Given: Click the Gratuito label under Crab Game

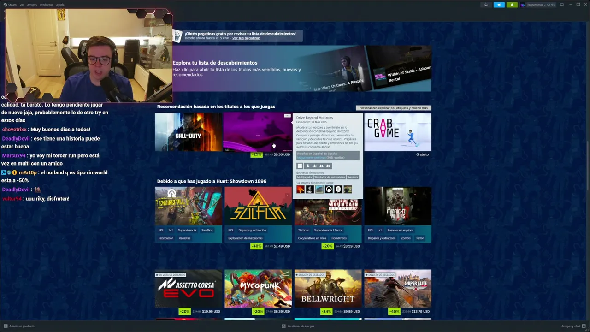Looking at the screenshot, I should click(x=422, y=154).
